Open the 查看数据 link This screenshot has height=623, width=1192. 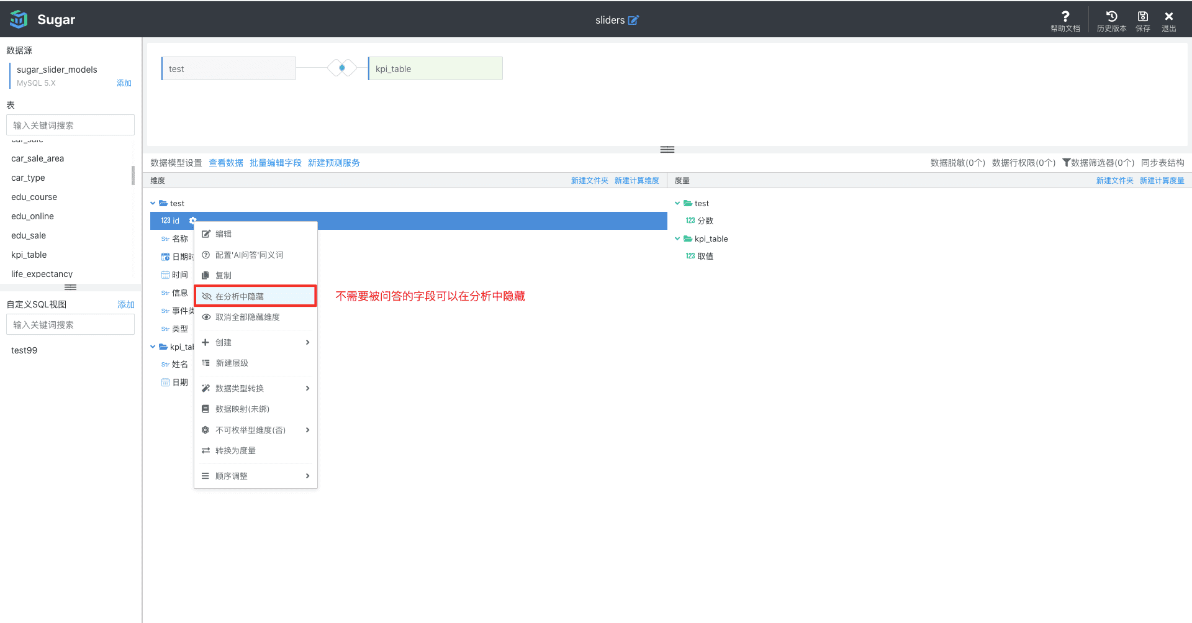226,163
